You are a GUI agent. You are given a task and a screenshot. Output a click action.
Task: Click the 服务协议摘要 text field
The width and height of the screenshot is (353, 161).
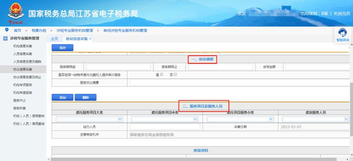coord(240,83)
